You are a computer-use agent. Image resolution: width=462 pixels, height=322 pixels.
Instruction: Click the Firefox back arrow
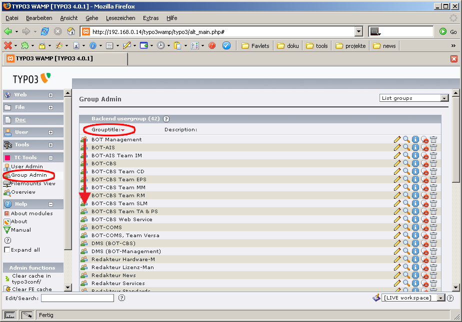[8, 31]
